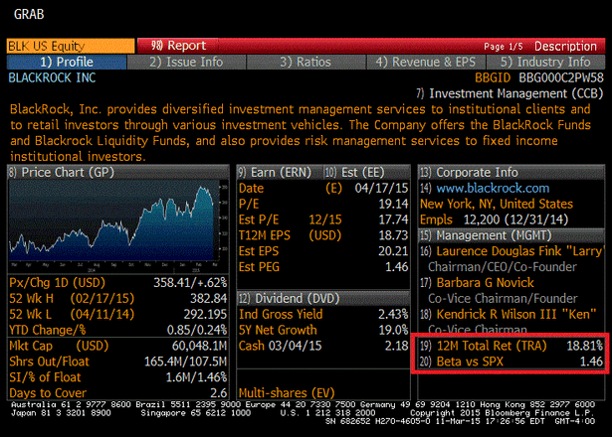Image resolution: width=612 pixels, height=437 pixels.
Task: Click the Empls 12,200 (12/31/14) row
Action: (x=495, y=219)
